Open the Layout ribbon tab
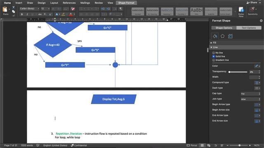Image resolution: width=264 pixels, height=148 pixels. point(54,3)
